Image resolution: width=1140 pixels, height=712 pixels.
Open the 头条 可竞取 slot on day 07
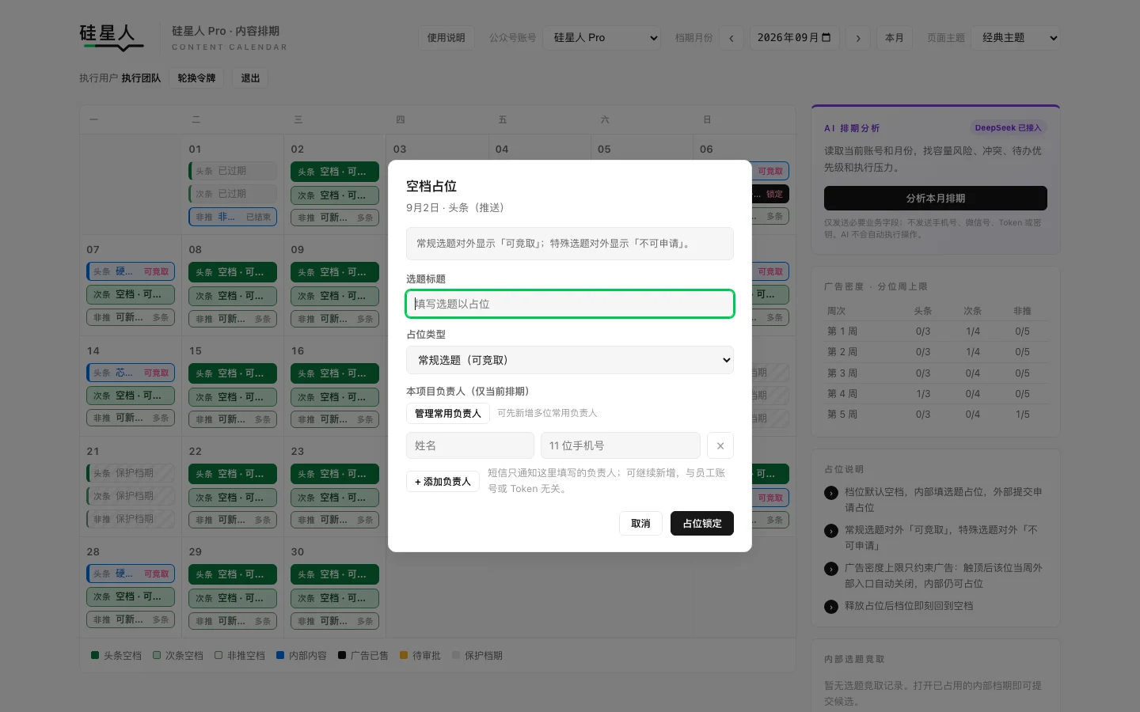131,271
